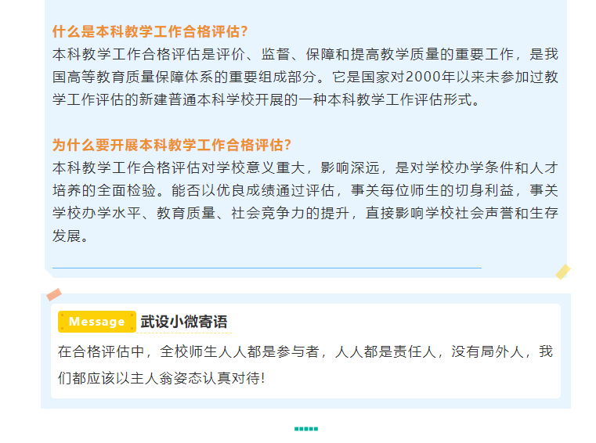Click heading 什么是本科教学工作合格评估?
This screenshot has width=596, height=443.
(150, 31)
